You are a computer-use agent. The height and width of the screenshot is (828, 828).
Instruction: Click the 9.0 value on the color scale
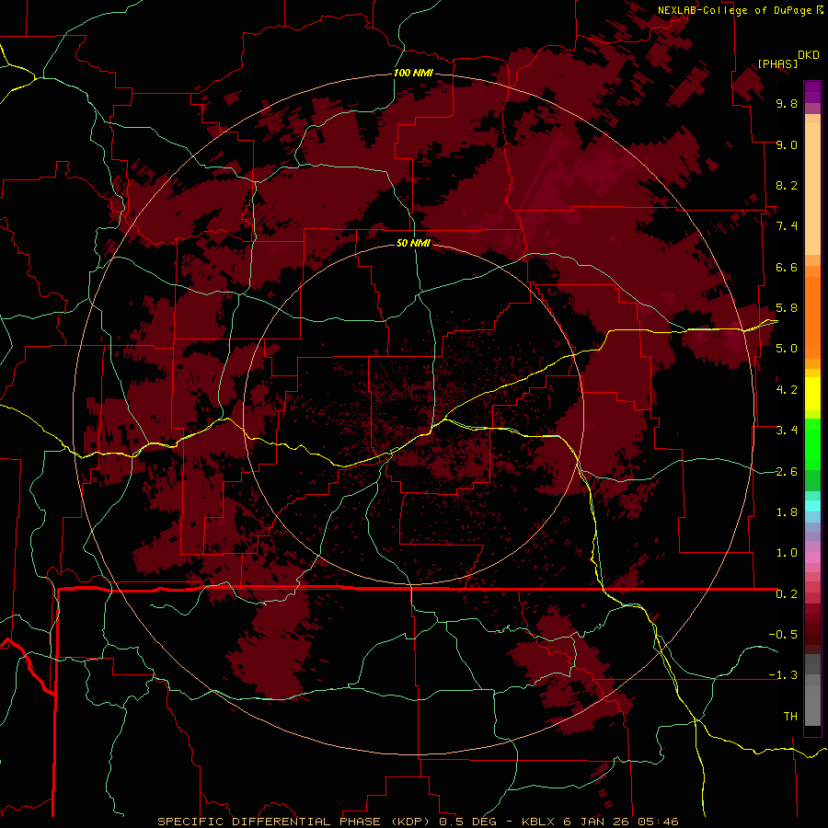787,144
